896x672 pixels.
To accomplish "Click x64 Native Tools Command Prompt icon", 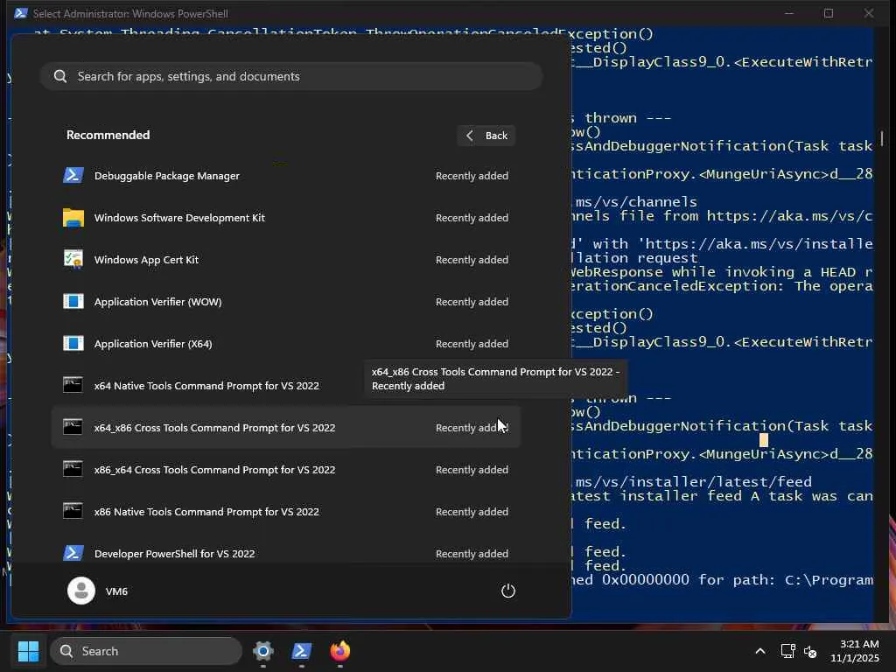I will point(73,385).
